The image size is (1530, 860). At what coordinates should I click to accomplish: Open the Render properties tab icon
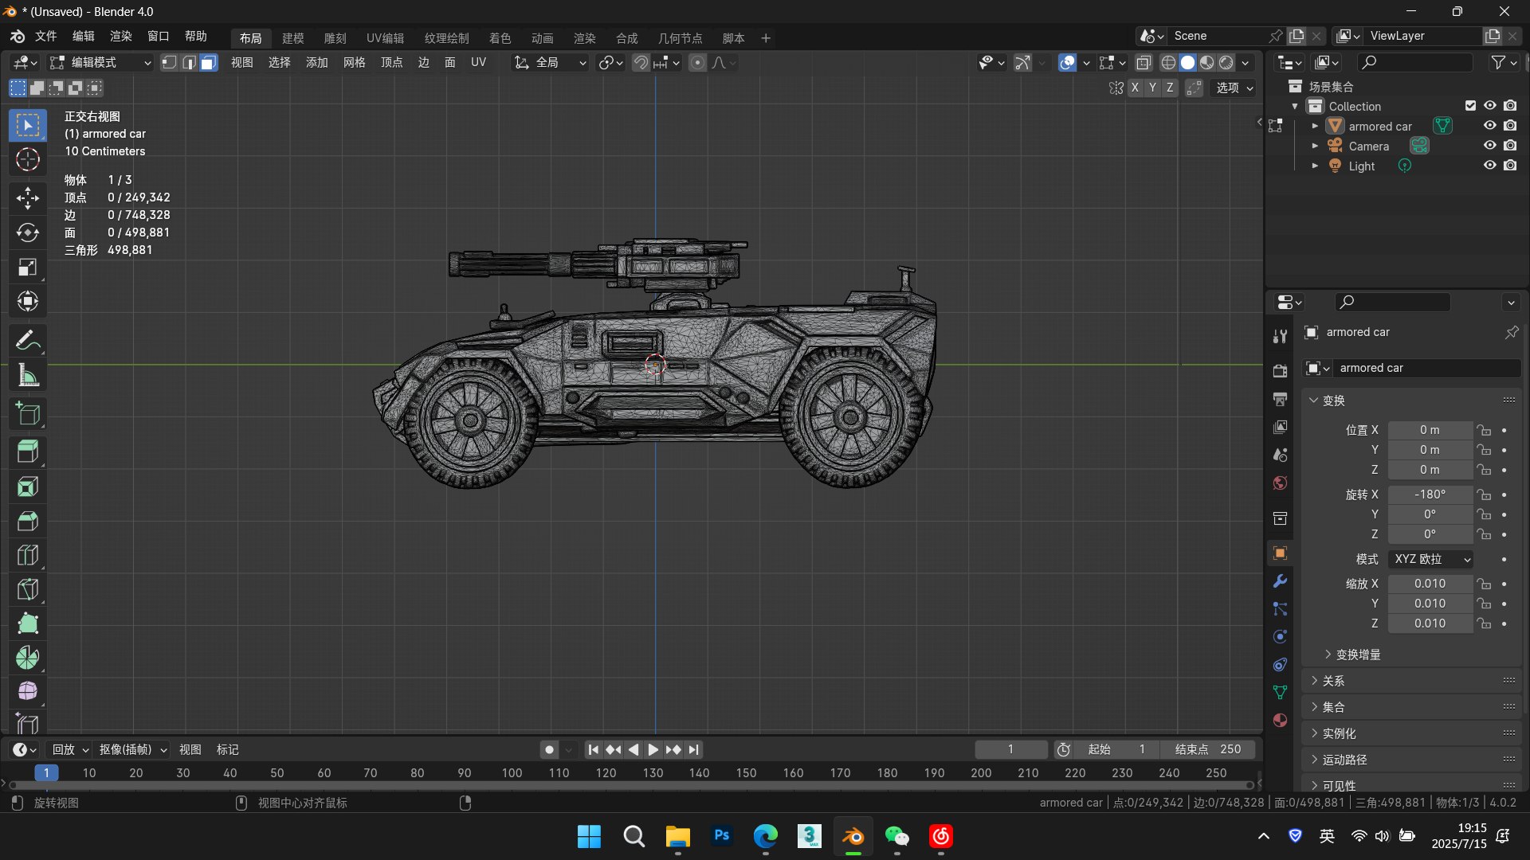click(x=1280, y=371)
